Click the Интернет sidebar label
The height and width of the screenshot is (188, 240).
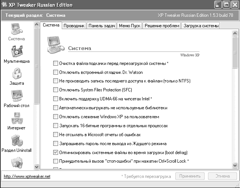(x=16, y=128)
